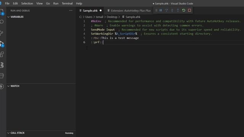244x137 pixels.
Task: Open the Edit menu
Action: click(x=15, y=3)
